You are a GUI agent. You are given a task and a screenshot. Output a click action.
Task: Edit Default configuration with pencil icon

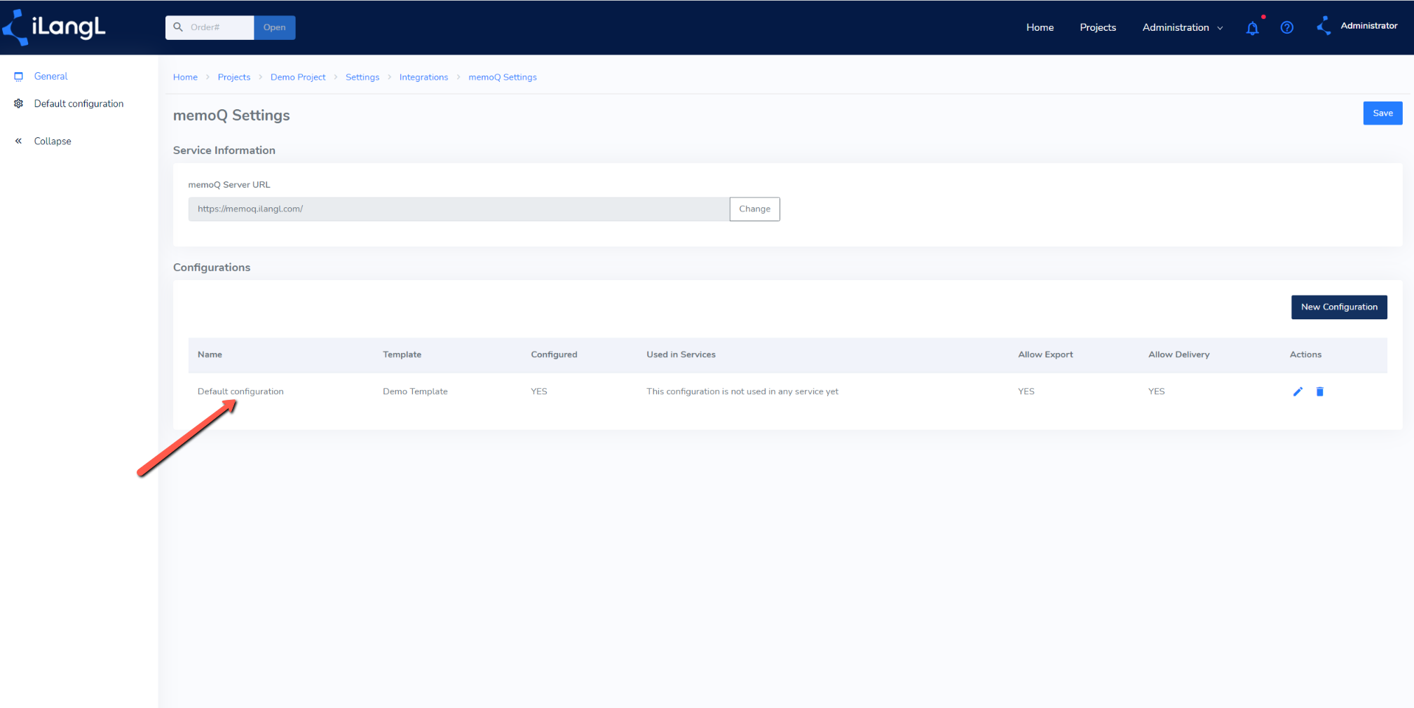point(1298,391)
